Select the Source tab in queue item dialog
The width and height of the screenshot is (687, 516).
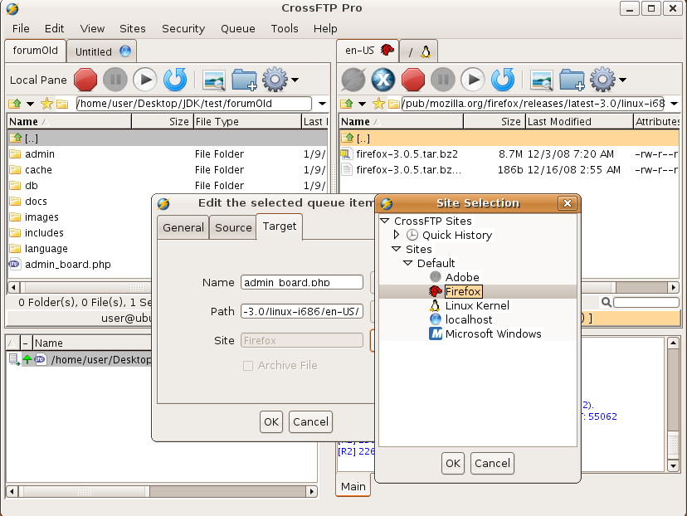tap(233, 228)
